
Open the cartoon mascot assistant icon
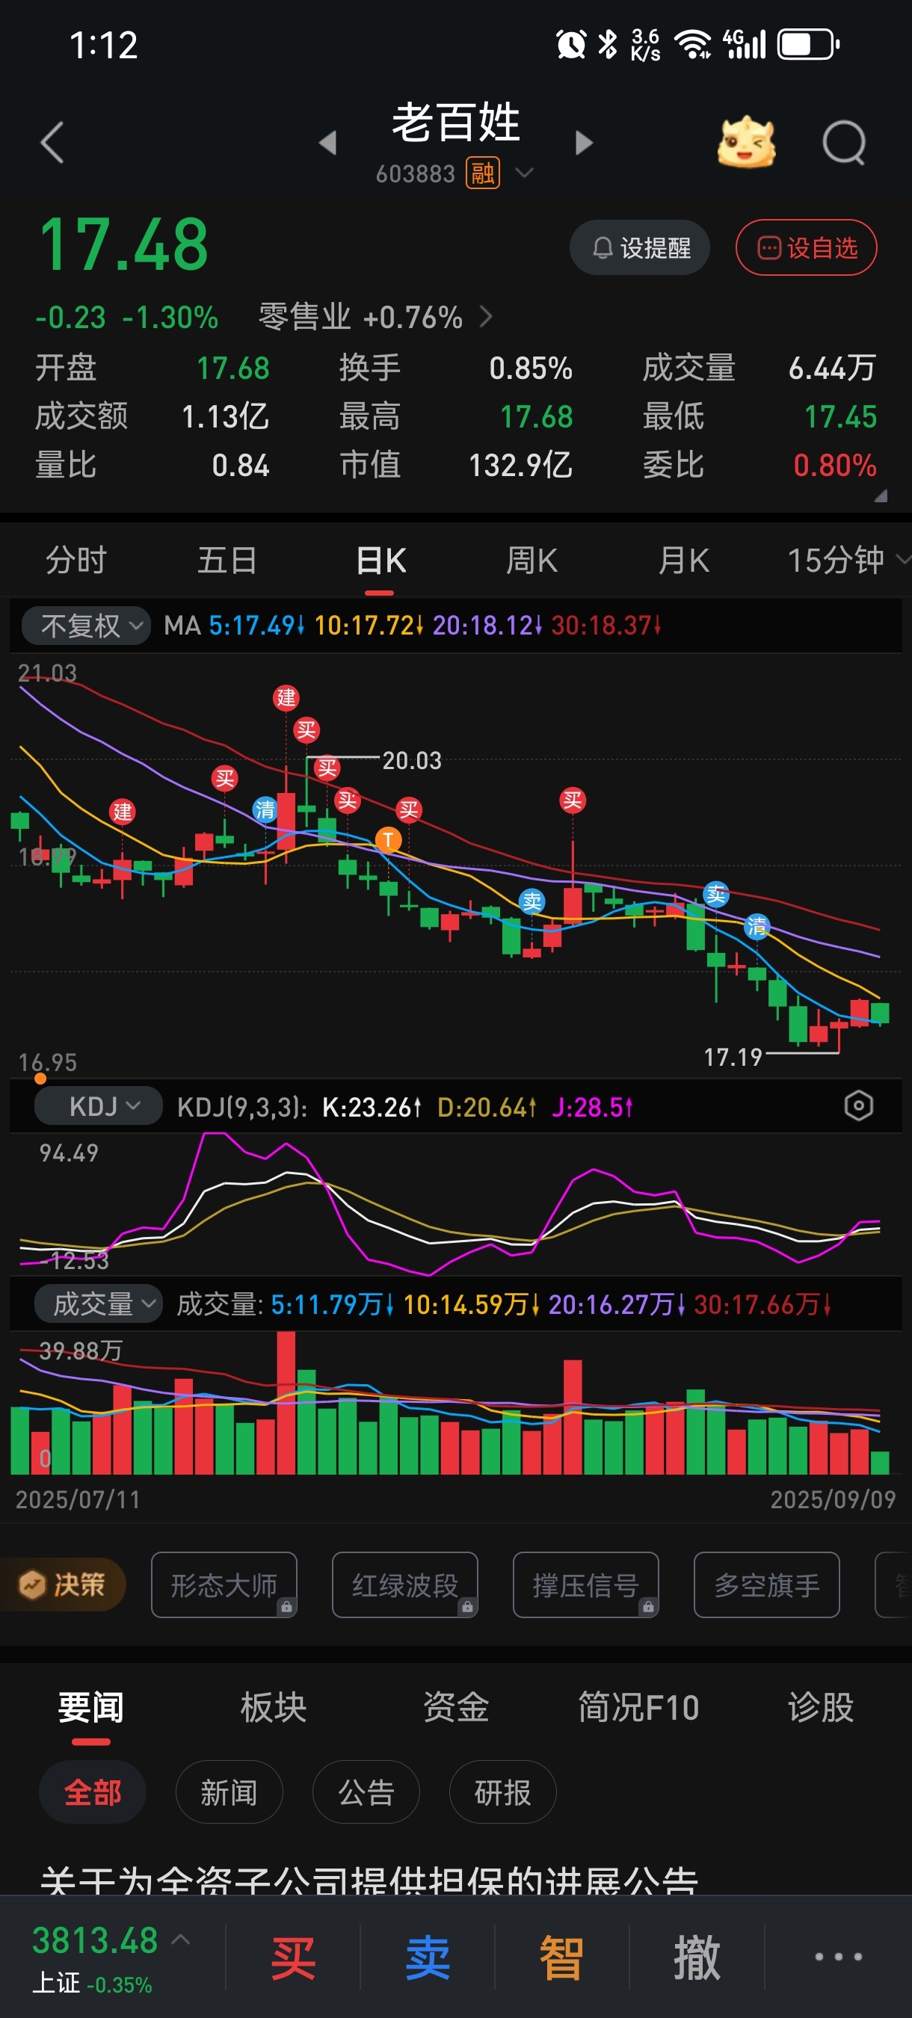point(746,143)
